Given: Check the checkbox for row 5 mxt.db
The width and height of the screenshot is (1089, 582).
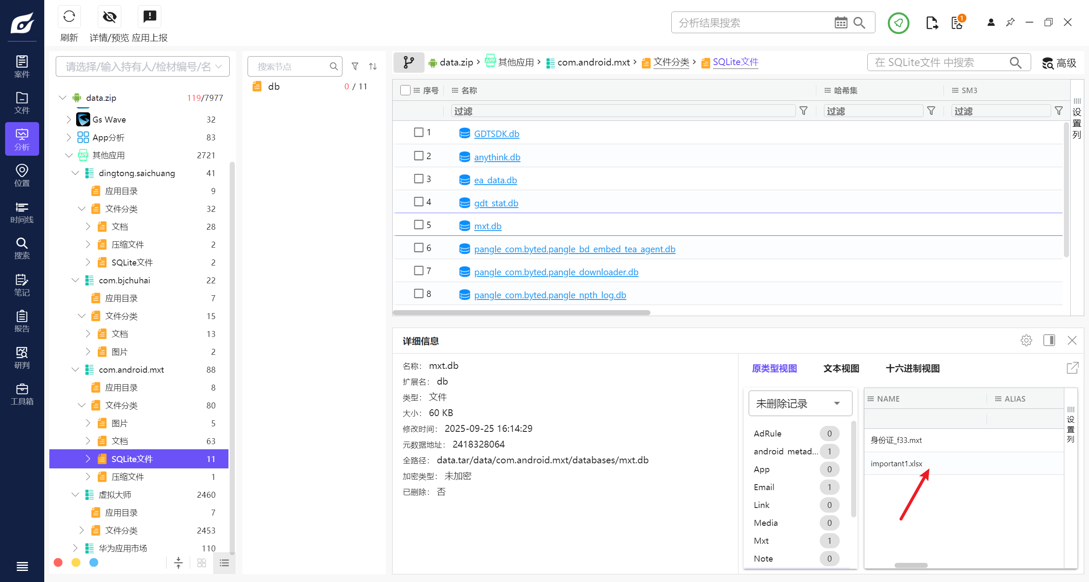Looking at the screenshot, I should point(419,225).
